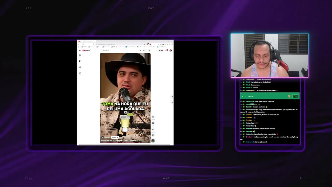This screenshot has width=332, height=187.
Task: Bookmark this page with the bookmark icon
Action: 94,44
